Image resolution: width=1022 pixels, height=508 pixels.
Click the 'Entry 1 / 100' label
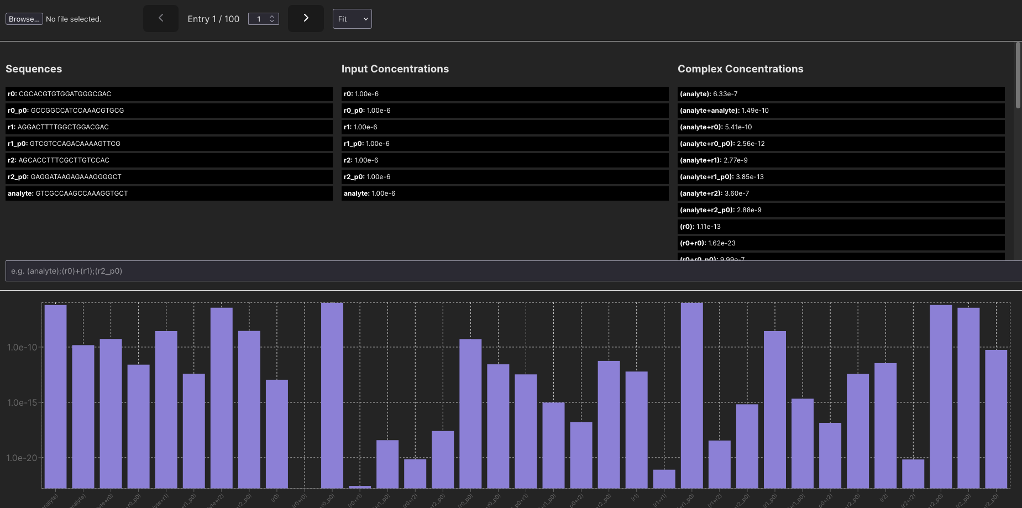(x=213, y=19)
